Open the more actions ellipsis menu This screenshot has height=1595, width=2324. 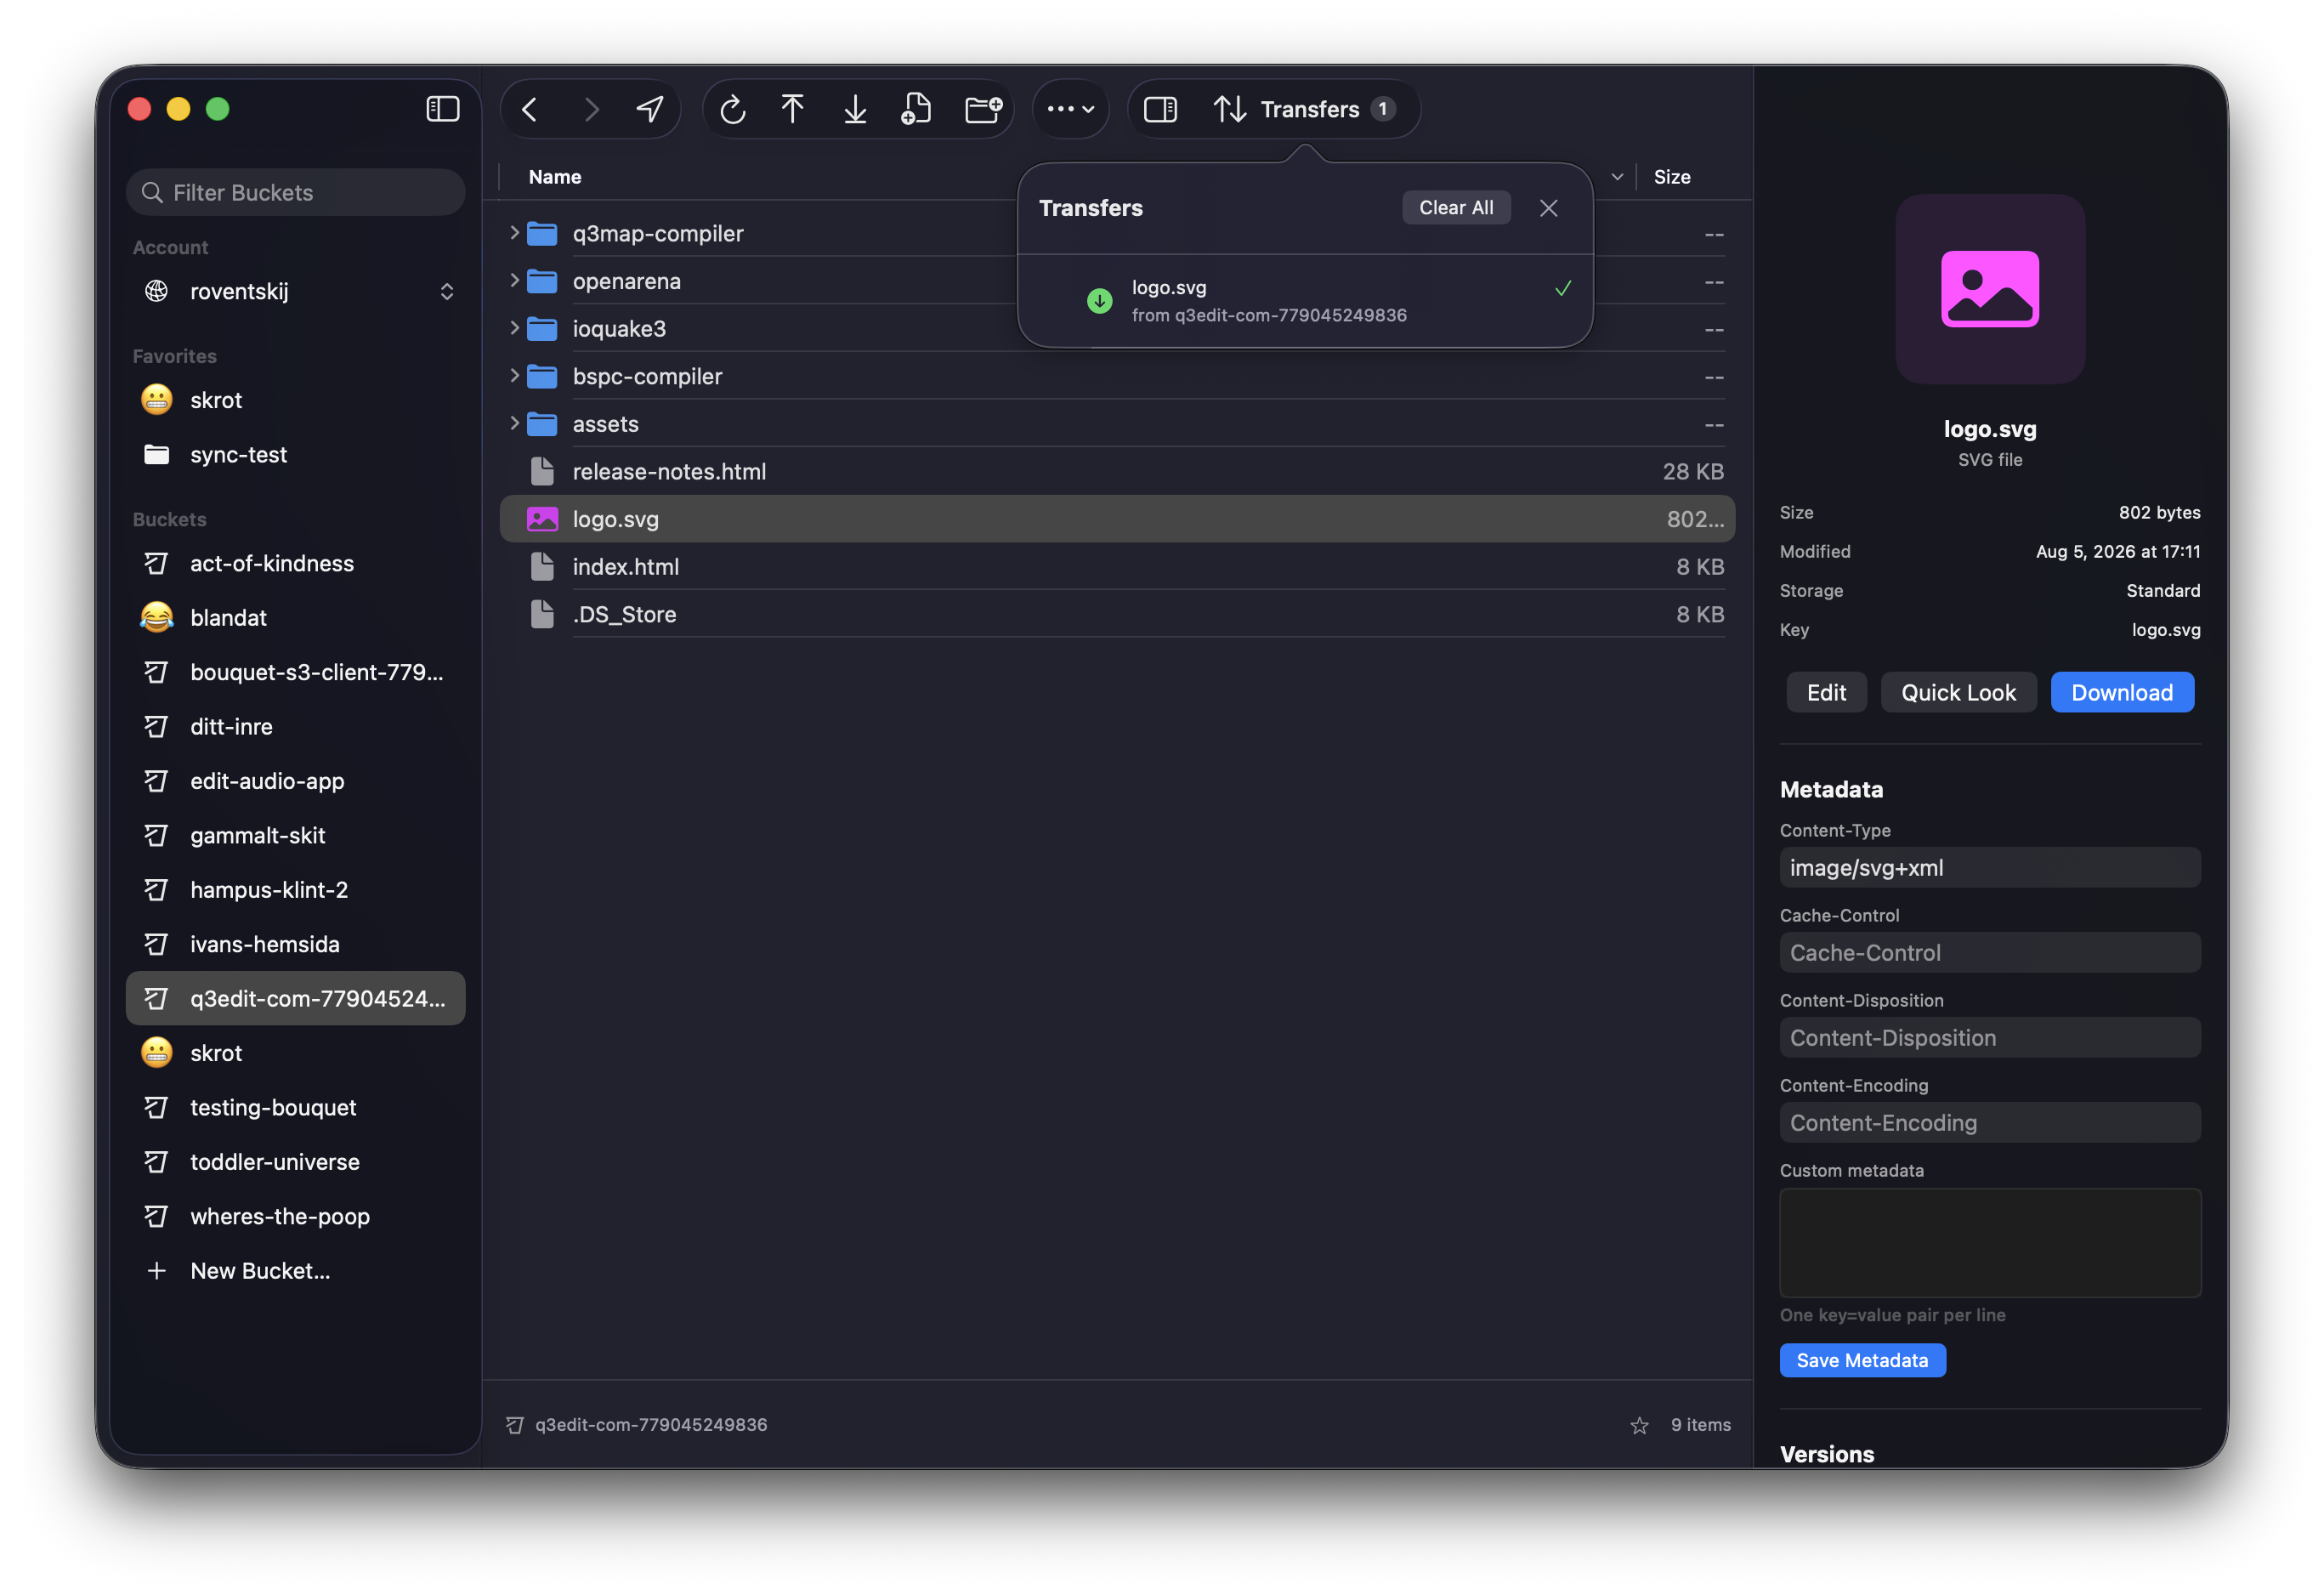coord(1070,108)
